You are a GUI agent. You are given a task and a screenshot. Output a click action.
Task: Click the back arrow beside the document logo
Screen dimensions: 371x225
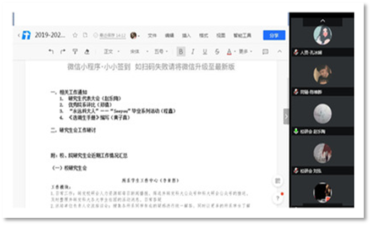tap(19, 35)
